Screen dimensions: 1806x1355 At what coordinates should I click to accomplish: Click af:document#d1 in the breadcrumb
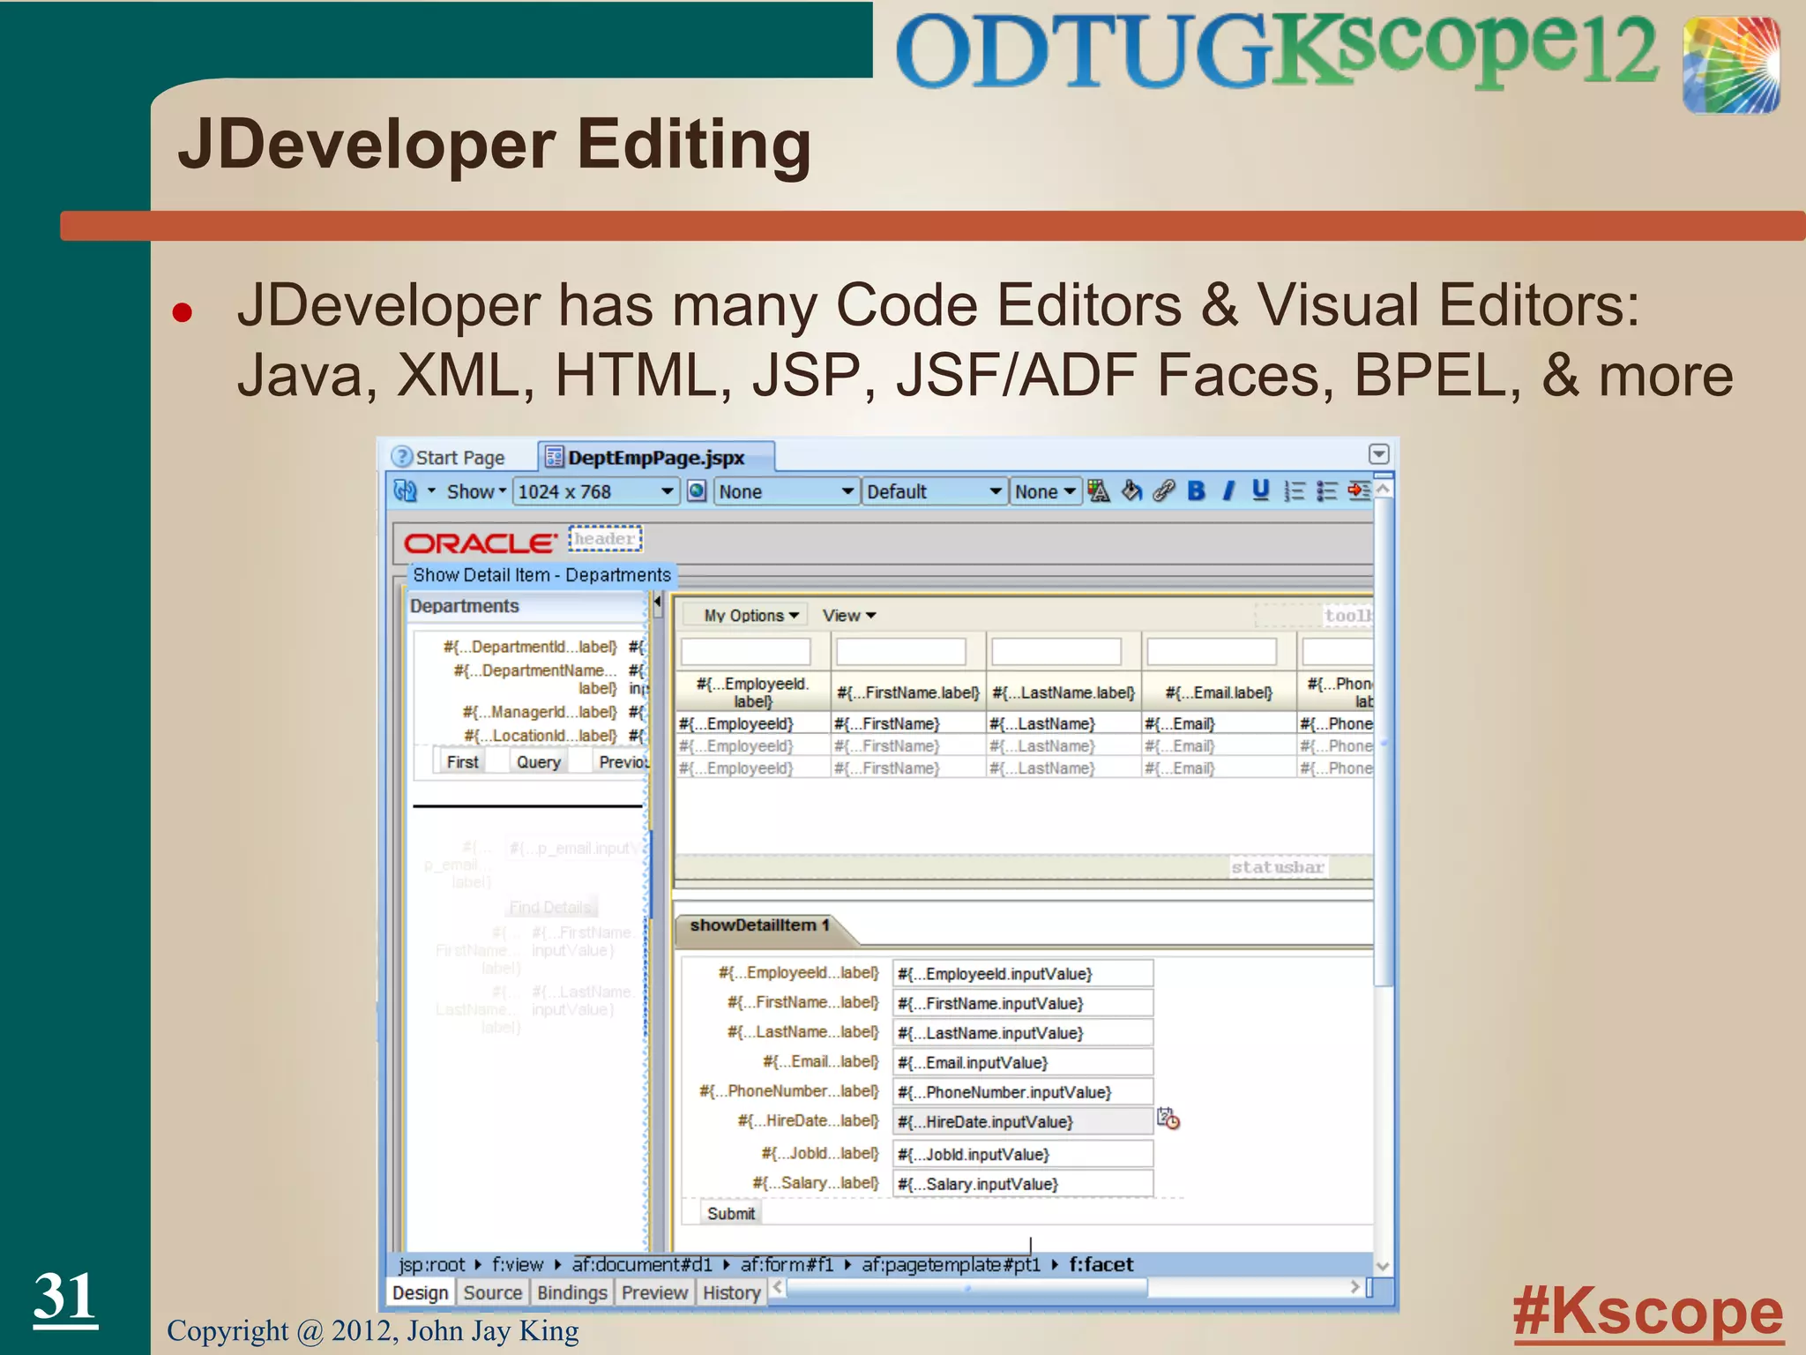pos(642,1264)
